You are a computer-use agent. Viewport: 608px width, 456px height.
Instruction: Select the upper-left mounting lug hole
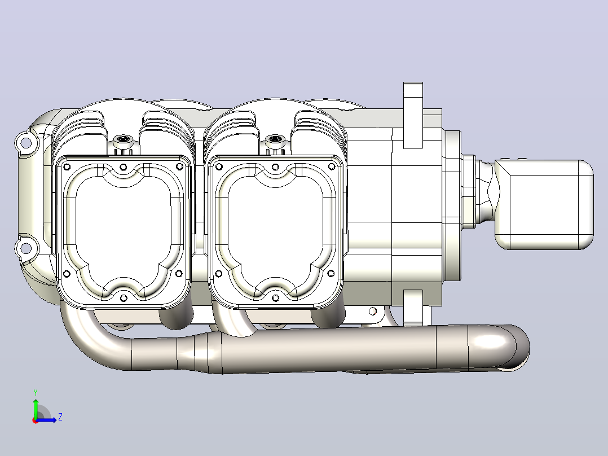click(25, 143)
